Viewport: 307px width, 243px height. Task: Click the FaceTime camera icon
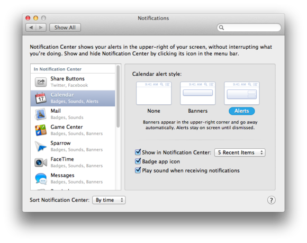pyautogui.click(x=41, y=163)
